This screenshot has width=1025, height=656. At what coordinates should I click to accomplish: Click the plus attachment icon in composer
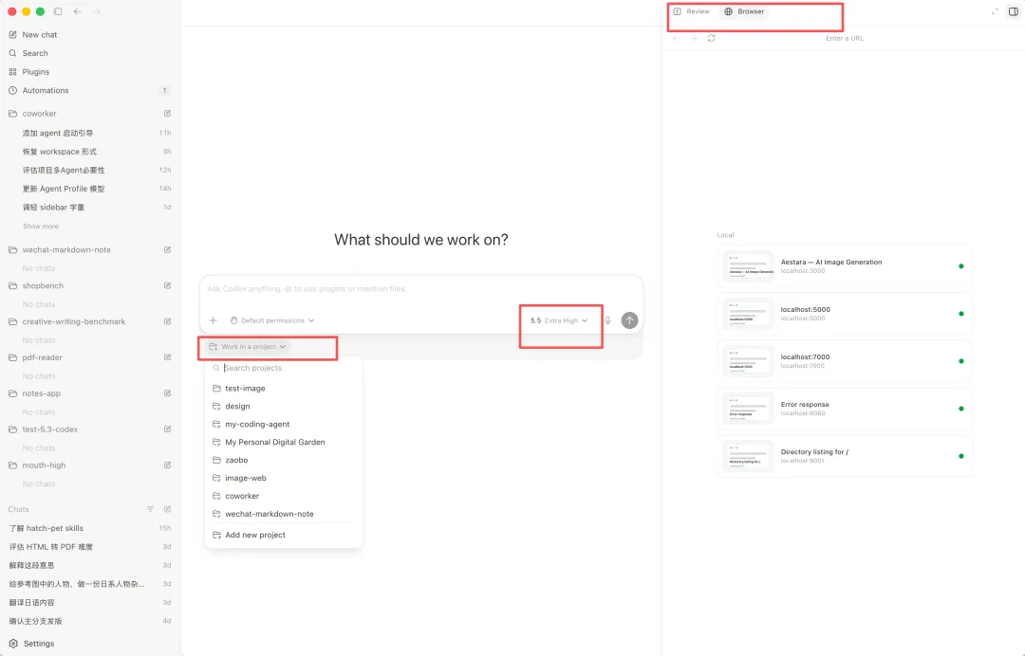(x=214, y=320)
